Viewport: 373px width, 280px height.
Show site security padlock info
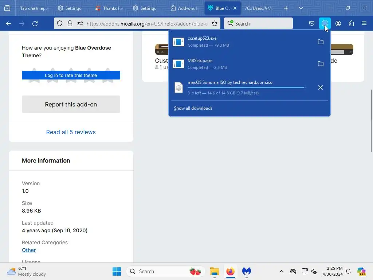click(70, 24)
